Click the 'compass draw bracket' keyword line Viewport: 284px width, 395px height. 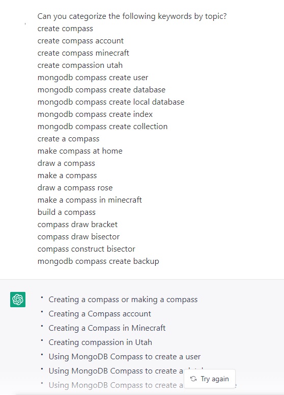(77, 224)
